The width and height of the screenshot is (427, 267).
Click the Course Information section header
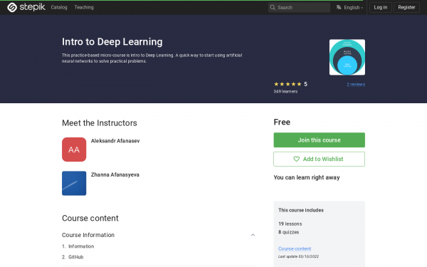click(x=159, y=235)
